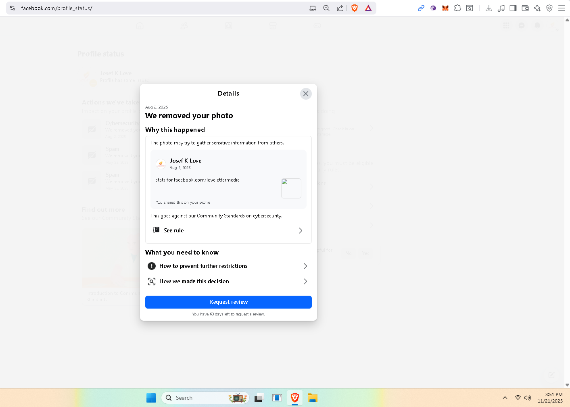Open Brave Rewards triangle icon
The height and width of the screenshot is (407, 570).
(368, 8)
